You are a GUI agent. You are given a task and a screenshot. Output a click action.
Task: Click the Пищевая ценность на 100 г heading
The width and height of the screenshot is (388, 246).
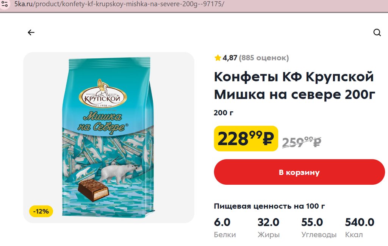269,206
